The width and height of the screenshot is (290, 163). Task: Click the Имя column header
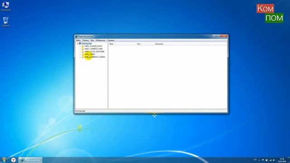[x=122, y=44]
